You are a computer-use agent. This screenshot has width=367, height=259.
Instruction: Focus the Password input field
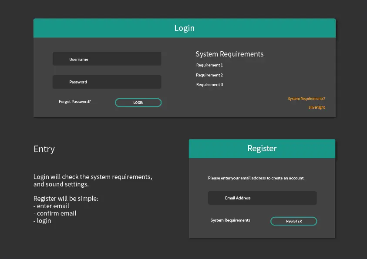107,82
